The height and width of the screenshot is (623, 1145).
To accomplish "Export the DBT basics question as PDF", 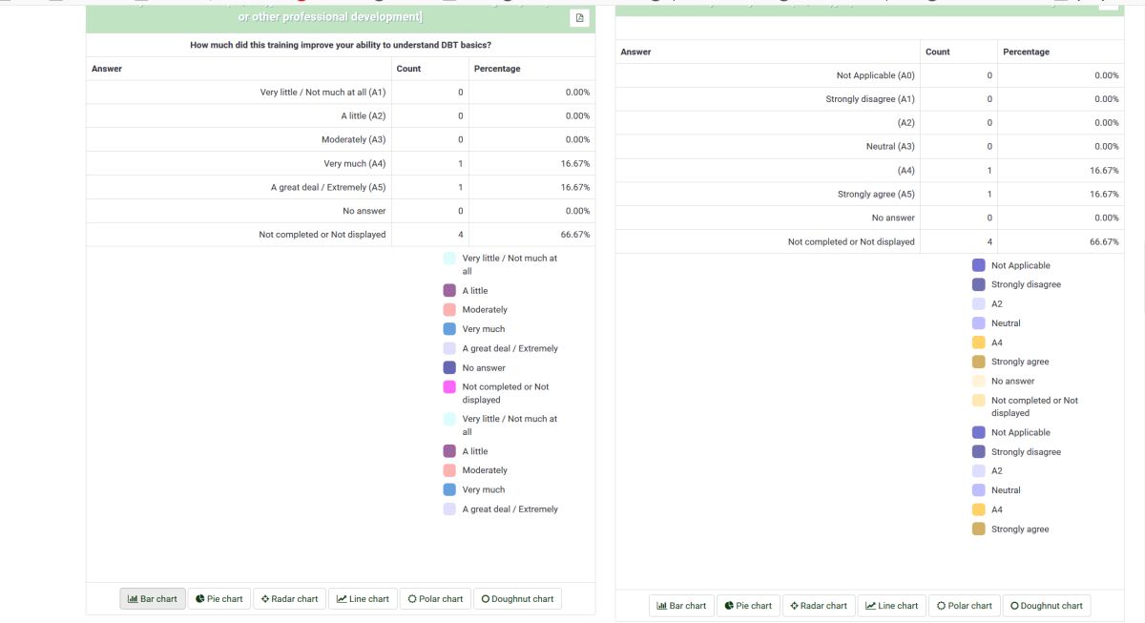I will point(579,18).
